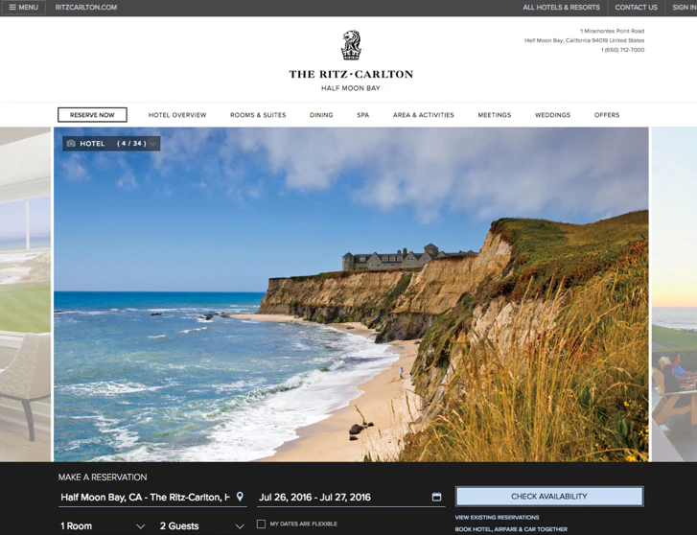The image size is (697, 535).
Task: Click Sign In in top bar
Action: (x=685, y=7)
